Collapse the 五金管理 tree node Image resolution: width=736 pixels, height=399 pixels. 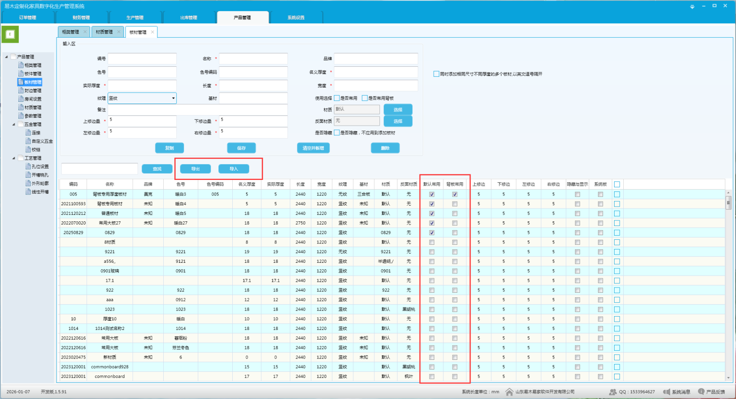click(x=13, y=124)
